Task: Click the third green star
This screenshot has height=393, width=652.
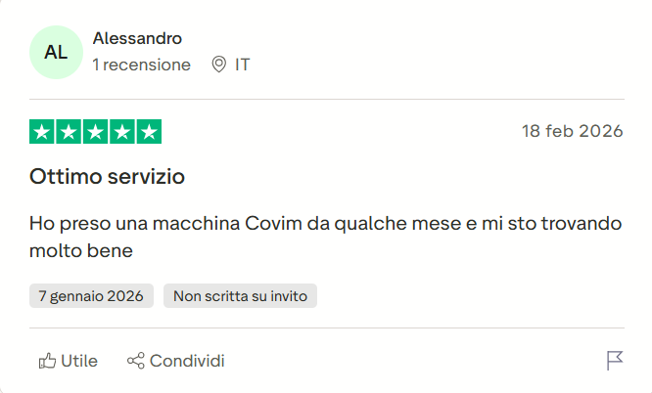Action: [x=96, y=132]
